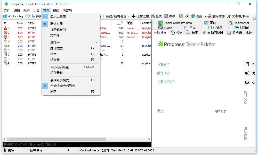Open the 文件 menu
The height and width of the screenshot is (155, 258).
tap(7, 11)
